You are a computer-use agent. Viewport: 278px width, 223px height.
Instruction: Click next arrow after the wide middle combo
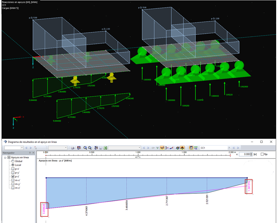point(148,148)
